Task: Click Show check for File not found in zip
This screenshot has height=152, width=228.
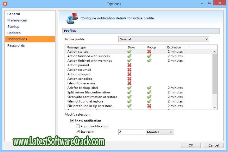Action: coord(129,106)
